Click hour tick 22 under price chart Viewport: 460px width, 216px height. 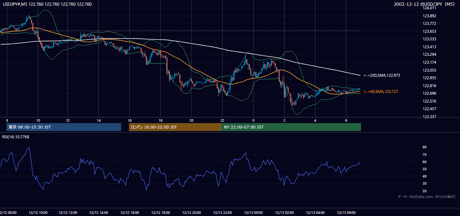(222, 120)
